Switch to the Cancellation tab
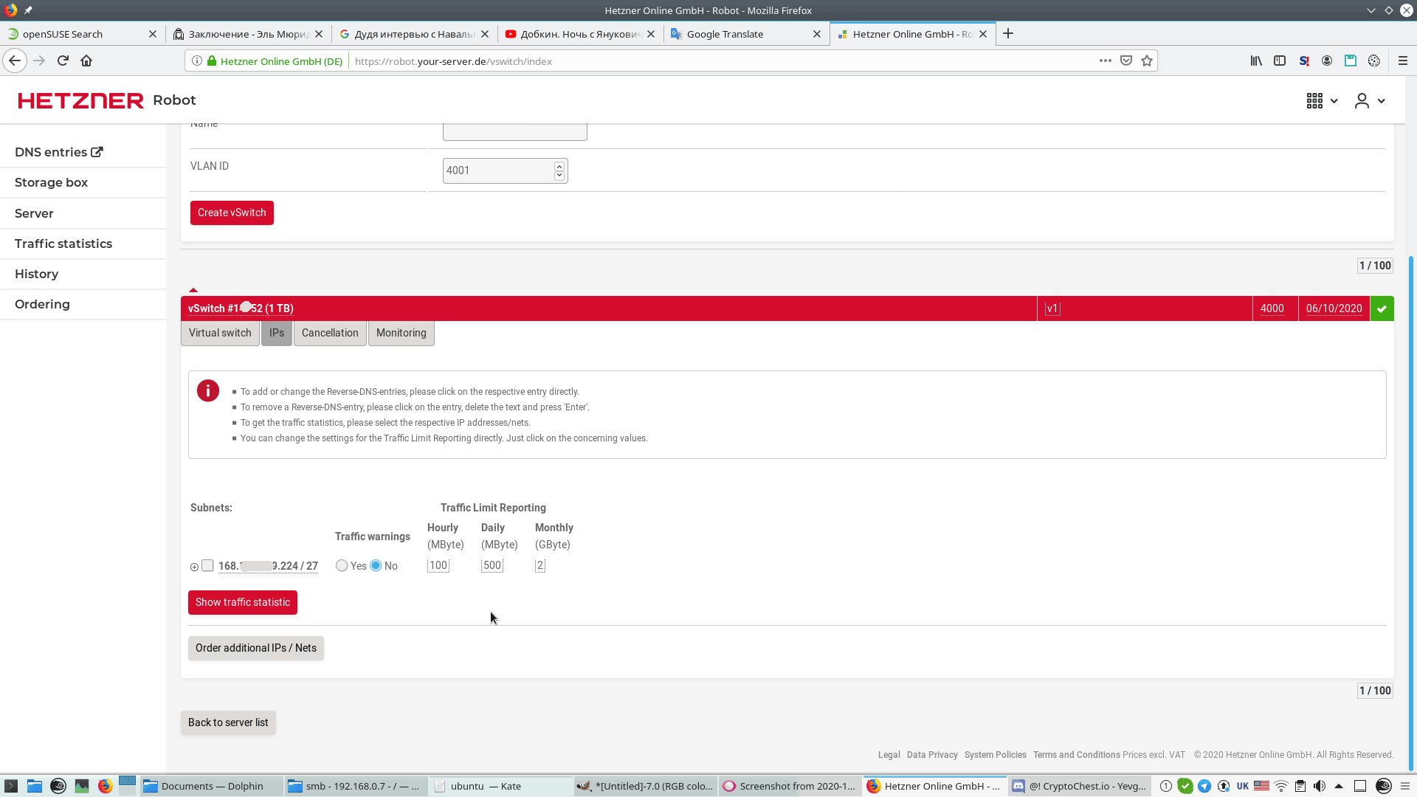Screen dimensions: 1417x797 pos(330,333)
